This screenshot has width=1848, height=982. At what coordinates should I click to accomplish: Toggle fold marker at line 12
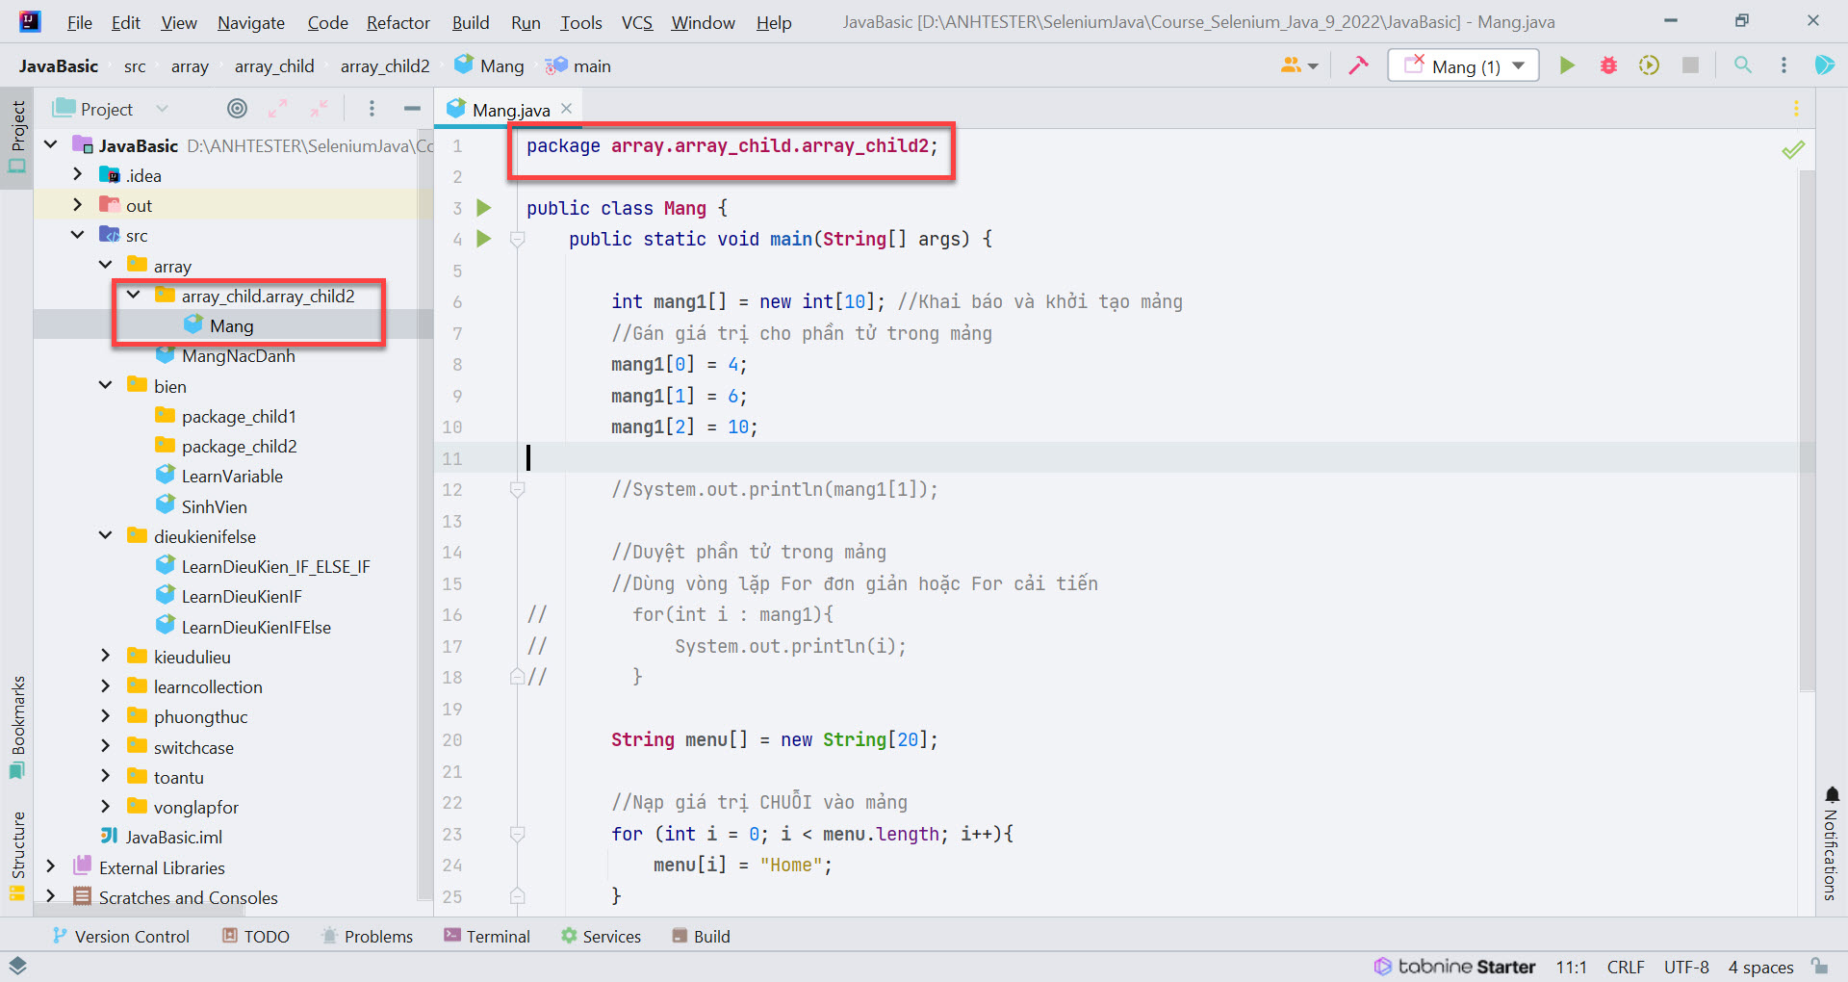point(517,490)
